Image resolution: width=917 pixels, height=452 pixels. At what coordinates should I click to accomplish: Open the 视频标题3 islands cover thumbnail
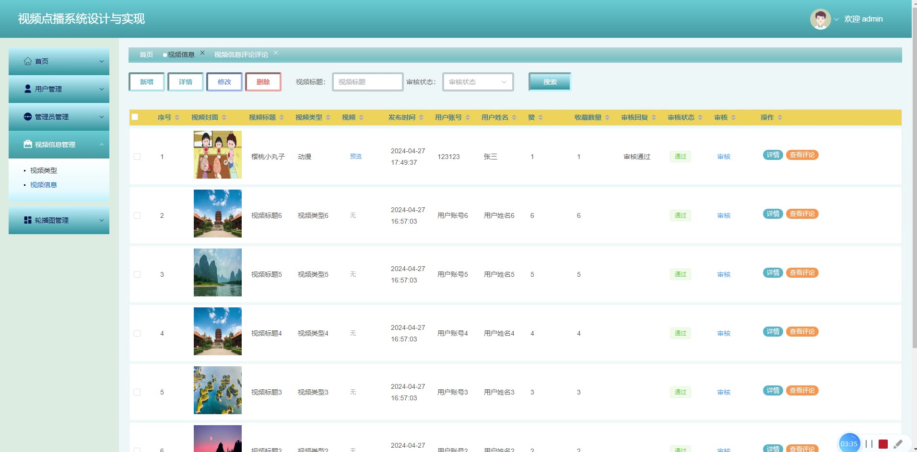(218, 390)
